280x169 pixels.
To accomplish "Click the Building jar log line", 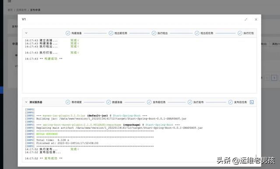I will (x=106, y=118).
